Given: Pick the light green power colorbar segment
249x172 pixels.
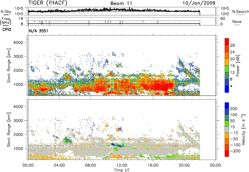Looking at the screenshot, I should point(227,69).
